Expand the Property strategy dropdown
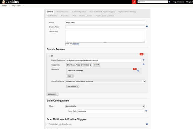 click(x=105, y=81)
